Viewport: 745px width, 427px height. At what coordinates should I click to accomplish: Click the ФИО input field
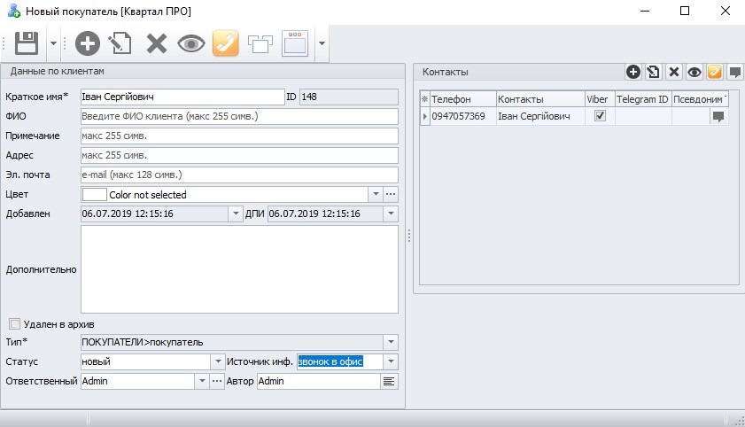click(x=239, y=116)
